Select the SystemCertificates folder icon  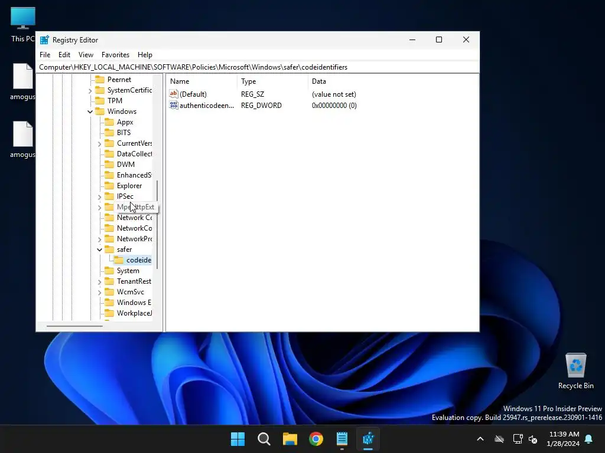pyautogui.click(x=100, y=90)
